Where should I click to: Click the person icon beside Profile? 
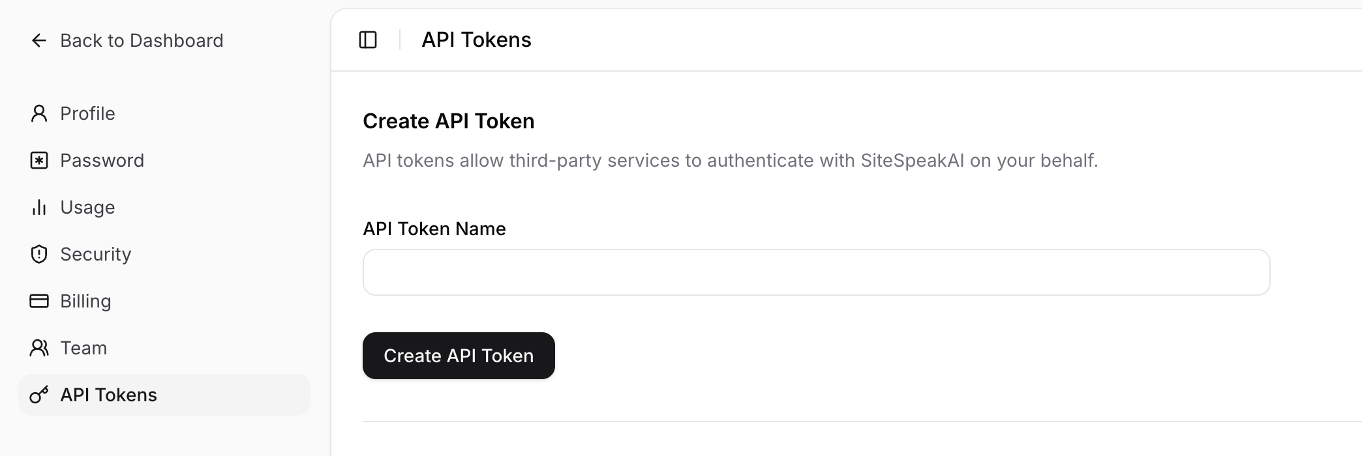tap(39, 113)
